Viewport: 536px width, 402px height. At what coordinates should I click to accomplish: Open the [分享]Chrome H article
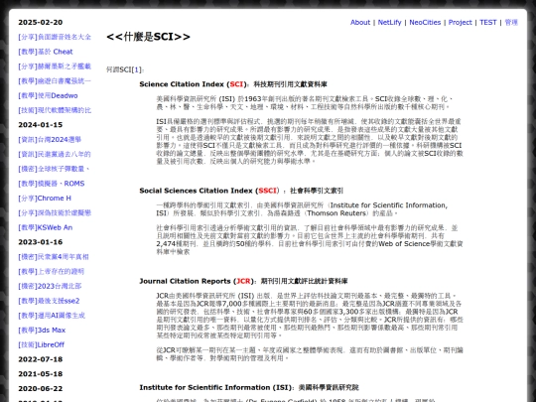tap(45, 199)
